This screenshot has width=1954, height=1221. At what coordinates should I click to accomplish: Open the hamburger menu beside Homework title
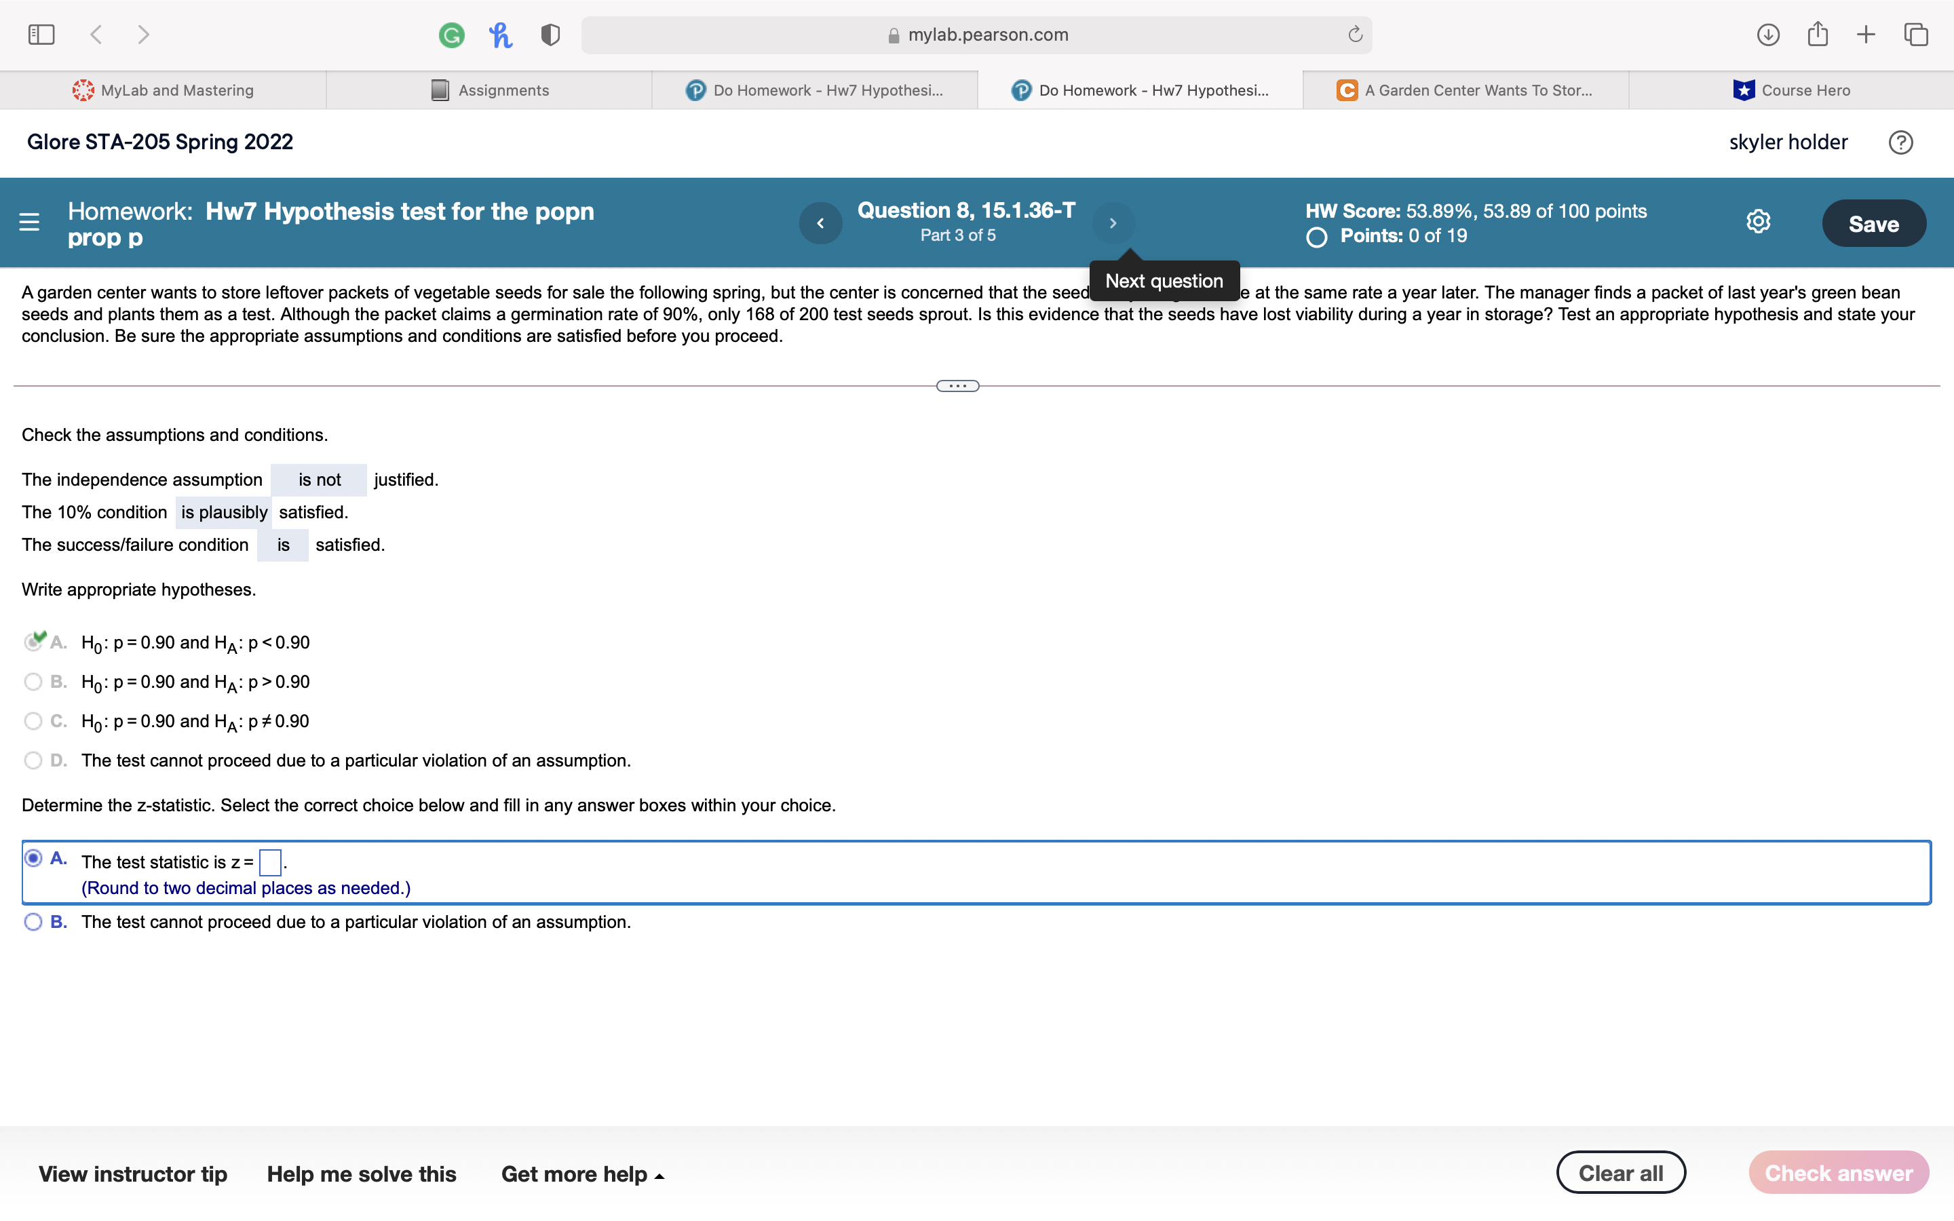(x=29, y=223)
